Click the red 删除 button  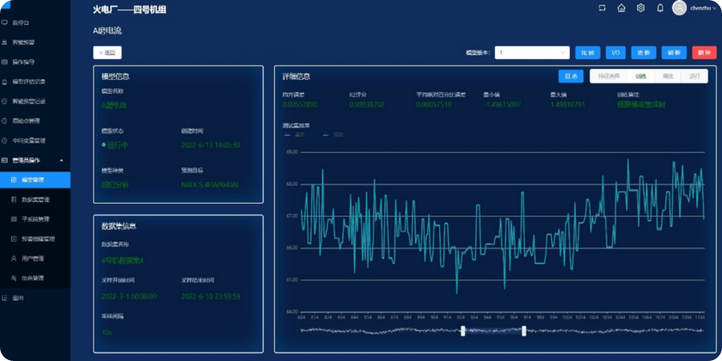[704, 53]
